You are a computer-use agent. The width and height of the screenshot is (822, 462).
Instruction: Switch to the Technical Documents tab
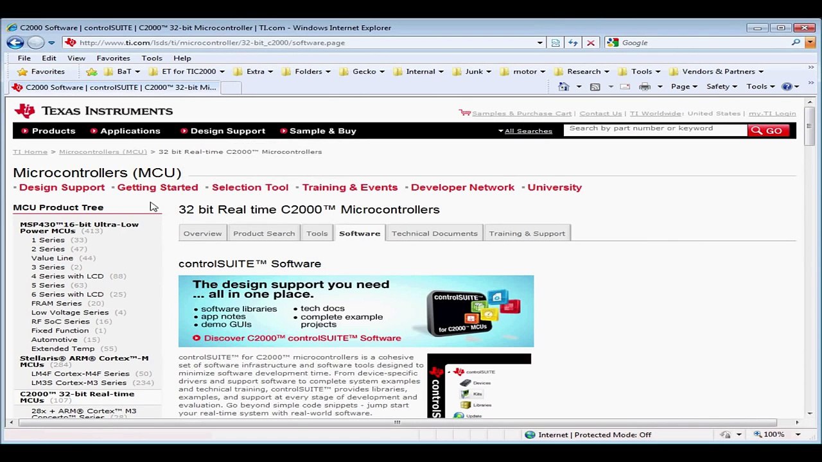(x=434, y=234)
